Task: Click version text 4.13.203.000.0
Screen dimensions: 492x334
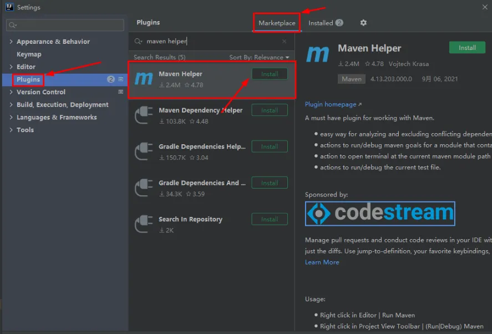Action: pos(391,79)
